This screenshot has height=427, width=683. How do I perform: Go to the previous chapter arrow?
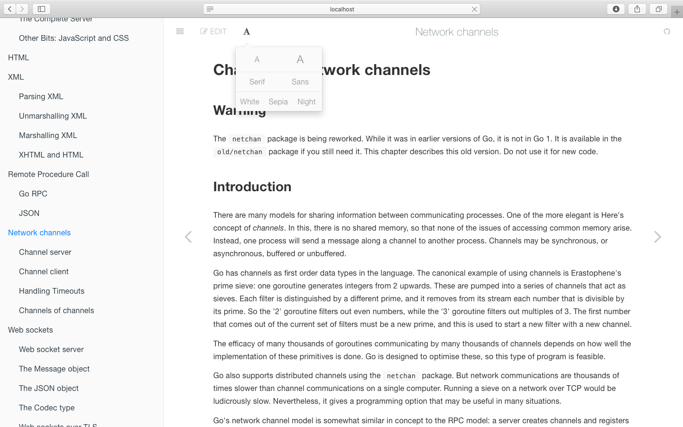[x=188, y=237]
